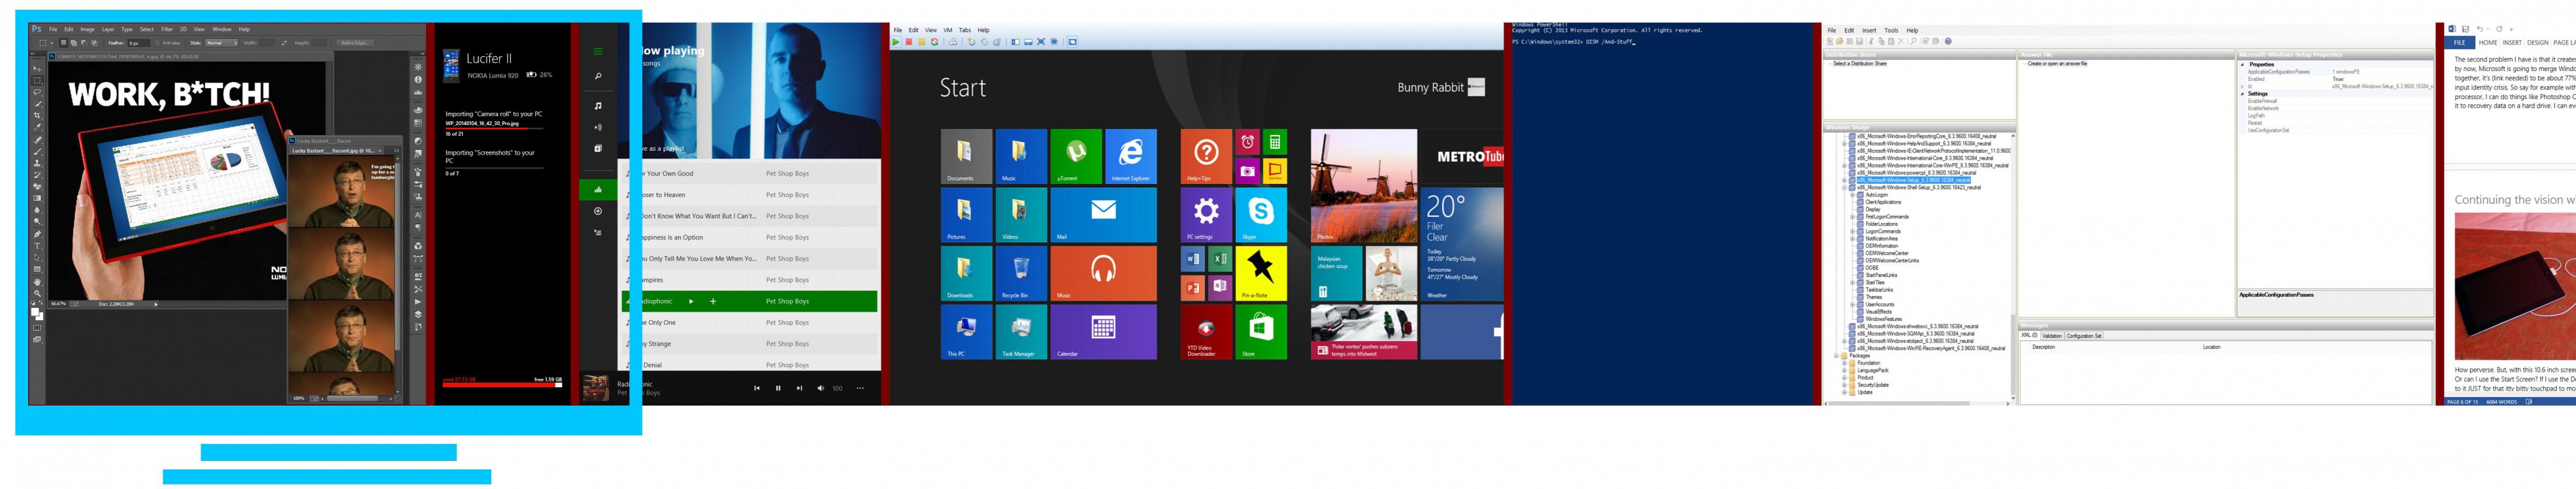Switch to the Configuration Set tab
The width and height of the screenshot is (2576, 489).
coord(2085,336)
